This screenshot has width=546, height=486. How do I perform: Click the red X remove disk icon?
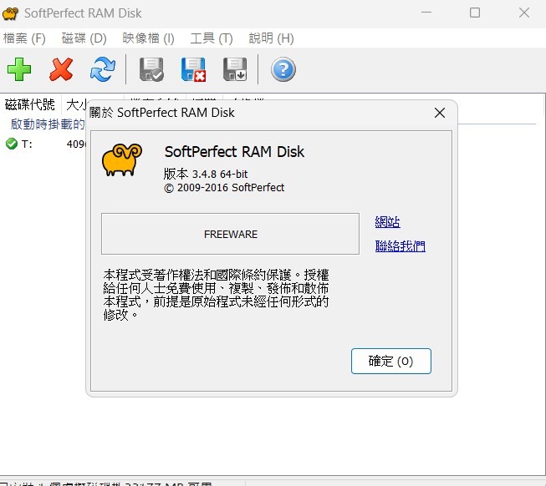coord(61,69)
